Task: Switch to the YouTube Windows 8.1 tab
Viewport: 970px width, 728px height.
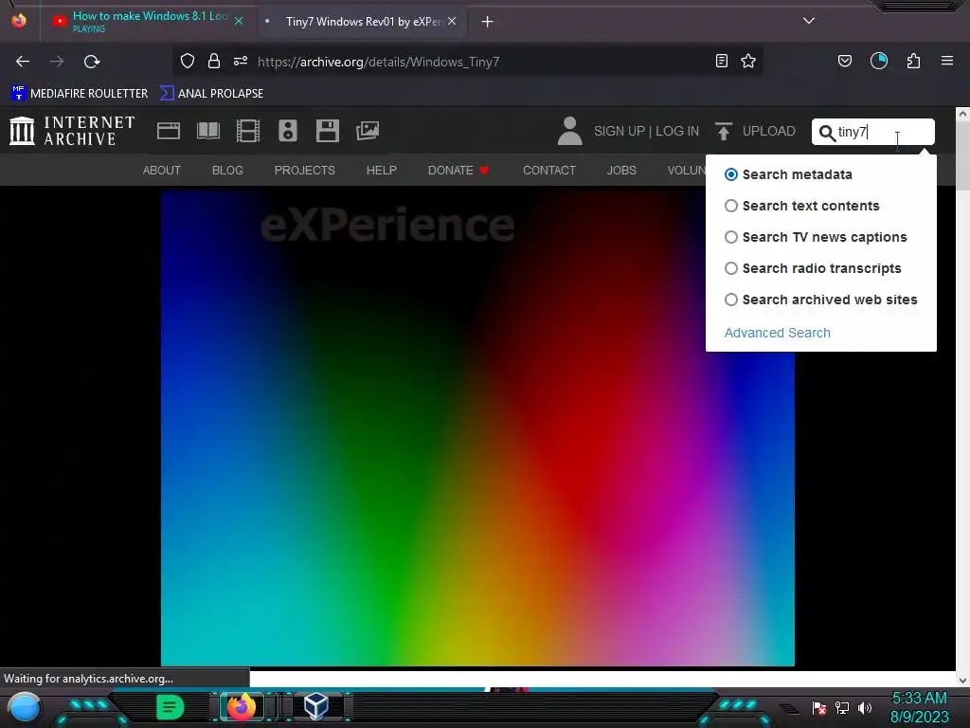Action: [147, 21]
